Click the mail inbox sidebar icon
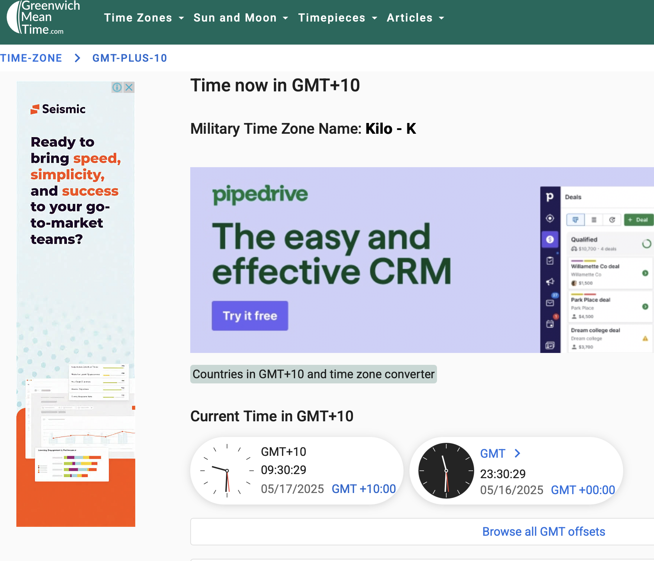The image size is (654, 561). pos(550,303)
